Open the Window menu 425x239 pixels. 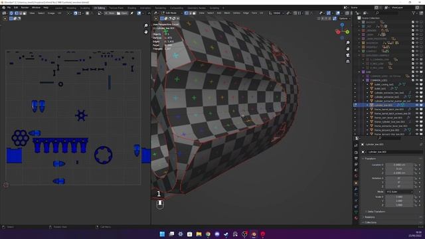(x=36, y=7)
